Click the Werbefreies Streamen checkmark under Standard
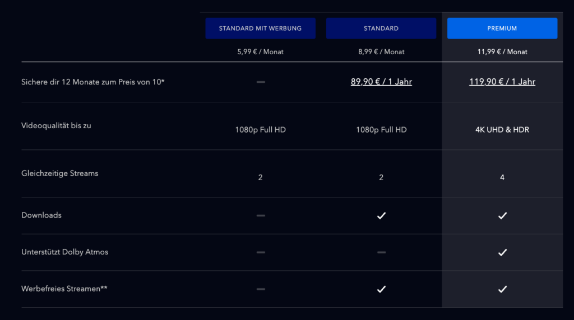Viewport: 574px width, 320px height. (381, 289)
